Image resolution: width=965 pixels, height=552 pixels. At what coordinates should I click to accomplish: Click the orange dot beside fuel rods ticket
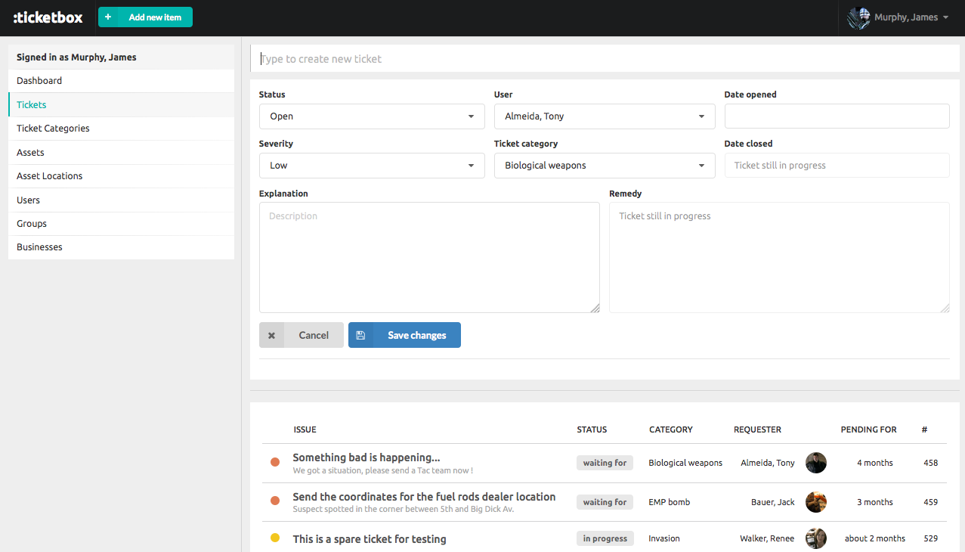(x=275, y=501)
